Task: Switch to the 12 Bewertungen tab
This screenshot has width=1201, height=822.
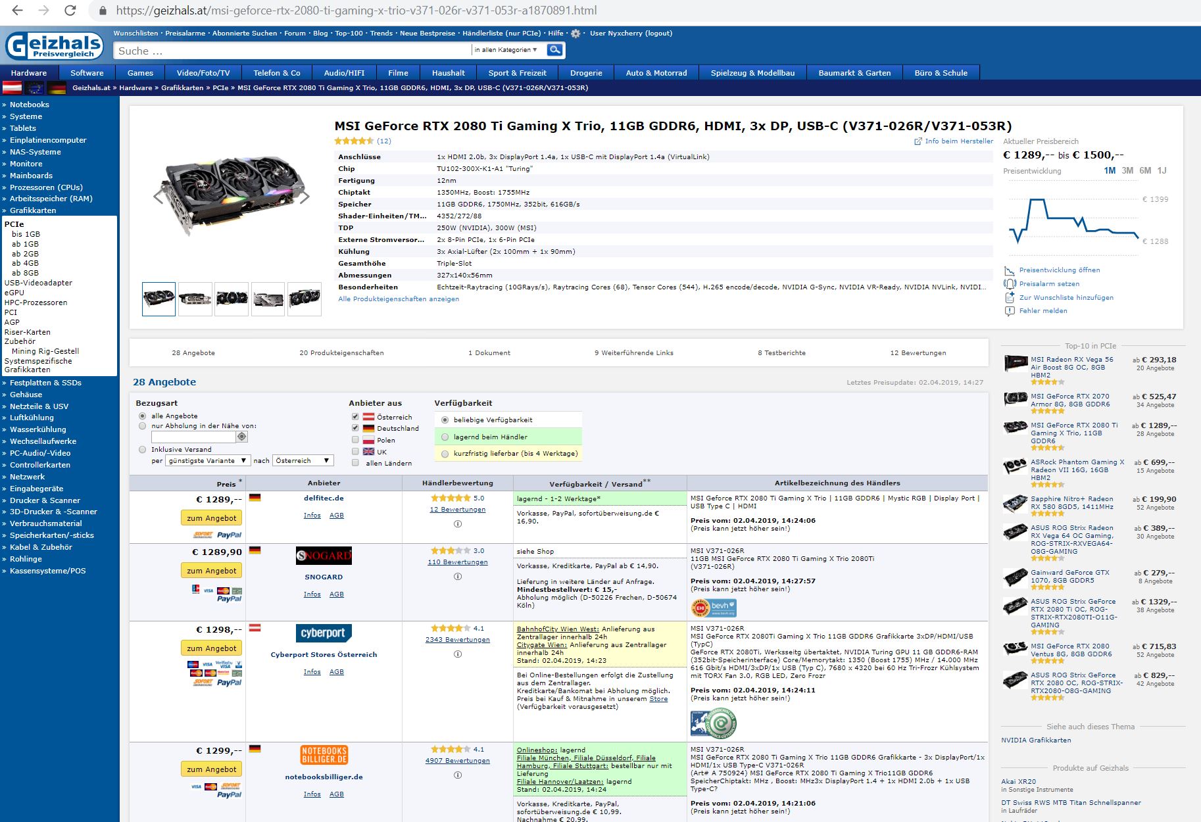Action: [x=918, y=353]
